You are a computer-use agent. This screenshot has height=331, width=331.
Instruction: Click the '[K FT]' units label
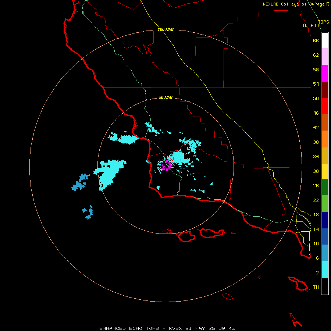(311, 26)
